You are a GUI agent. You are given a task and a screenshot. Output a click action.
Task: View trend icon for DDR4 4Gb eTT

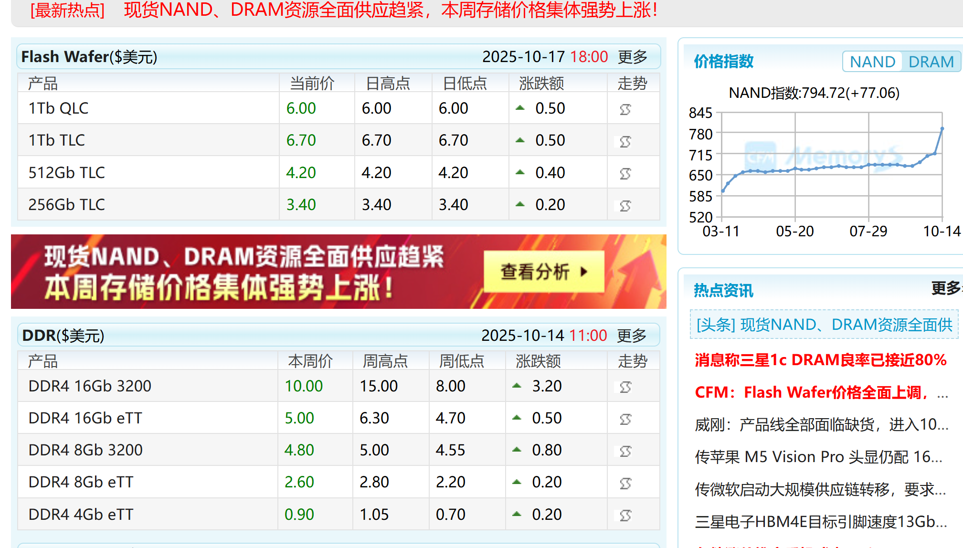click(x=625, y=515)
